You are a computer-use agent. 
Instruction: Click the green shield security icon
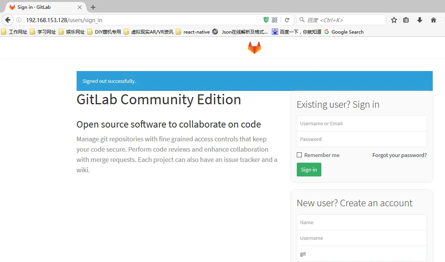pyautogui.click(x=266, y=20)
